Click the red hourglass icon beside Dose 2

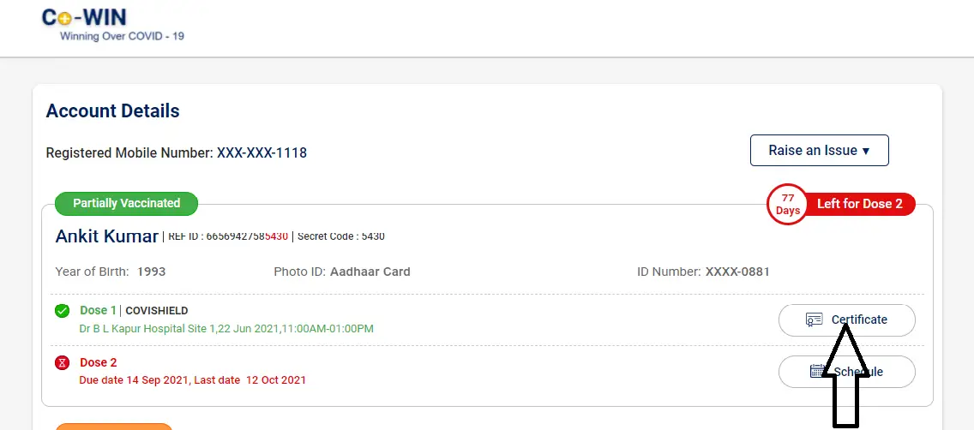pyautogui.click(x=62, y=363)
